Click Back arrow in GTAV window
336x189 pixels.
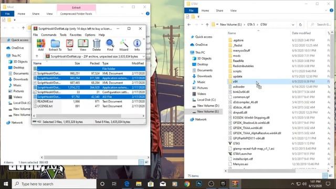coord(189,25)
